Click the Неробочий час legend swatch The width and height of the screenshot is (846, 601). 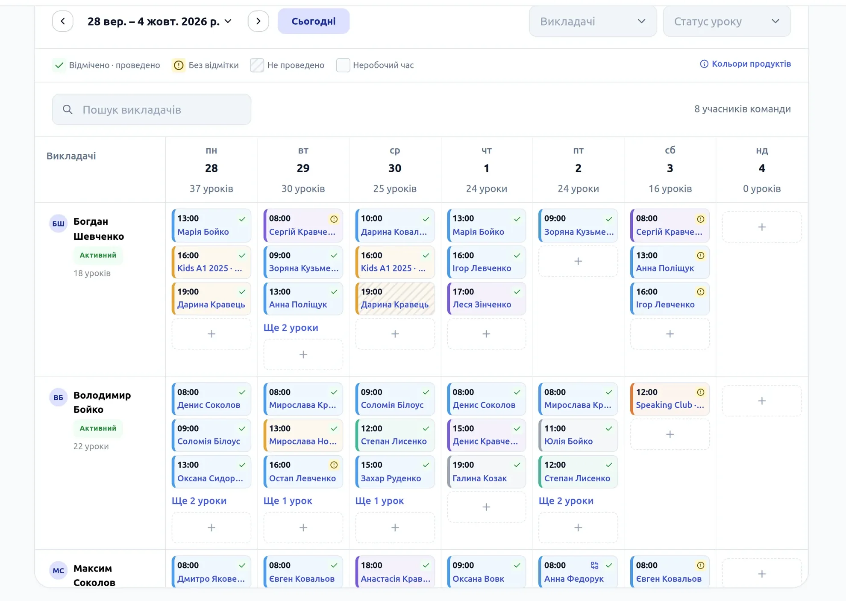tap(343, 65)
